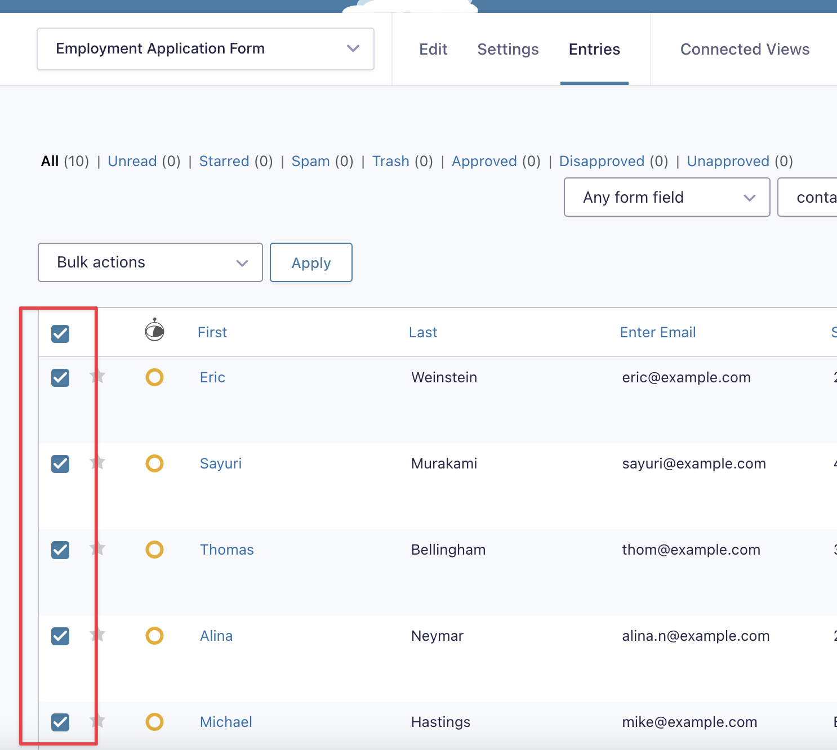Click the last name Neymar
The image size is (837, 750).
437,636
